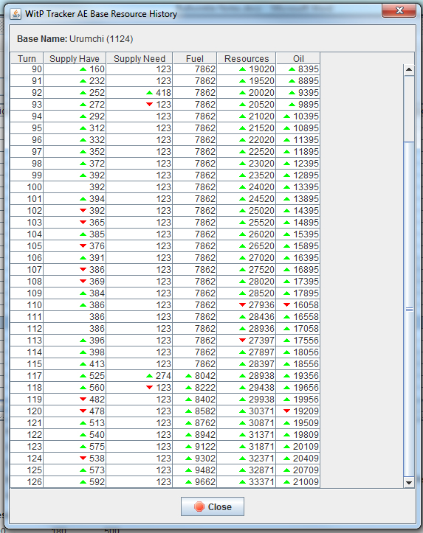Screen dimensions: 423x533
Task: Click the green arrow beside Fuel 8042
Action: click(188, 376)
